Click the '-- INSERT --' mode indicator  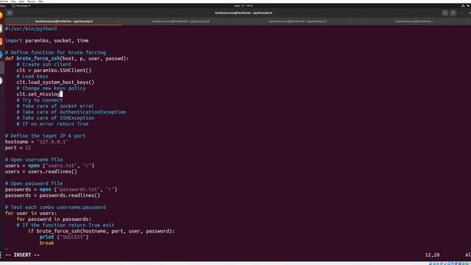click(23, 255)
